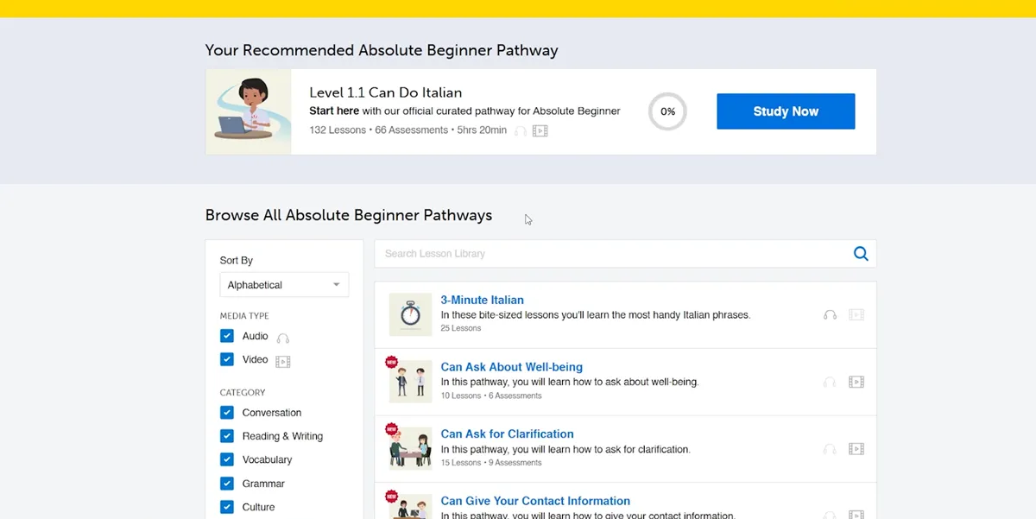Click video icon in Level 1.1 pathway card
Image resolution: width=1036 pixels, height=519 pixels.
click(540, 131)
